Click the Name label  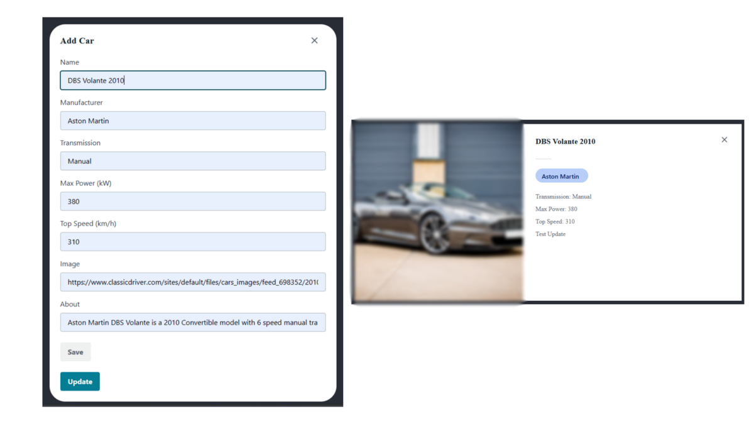pyautogui.click(x=70, y=62)
